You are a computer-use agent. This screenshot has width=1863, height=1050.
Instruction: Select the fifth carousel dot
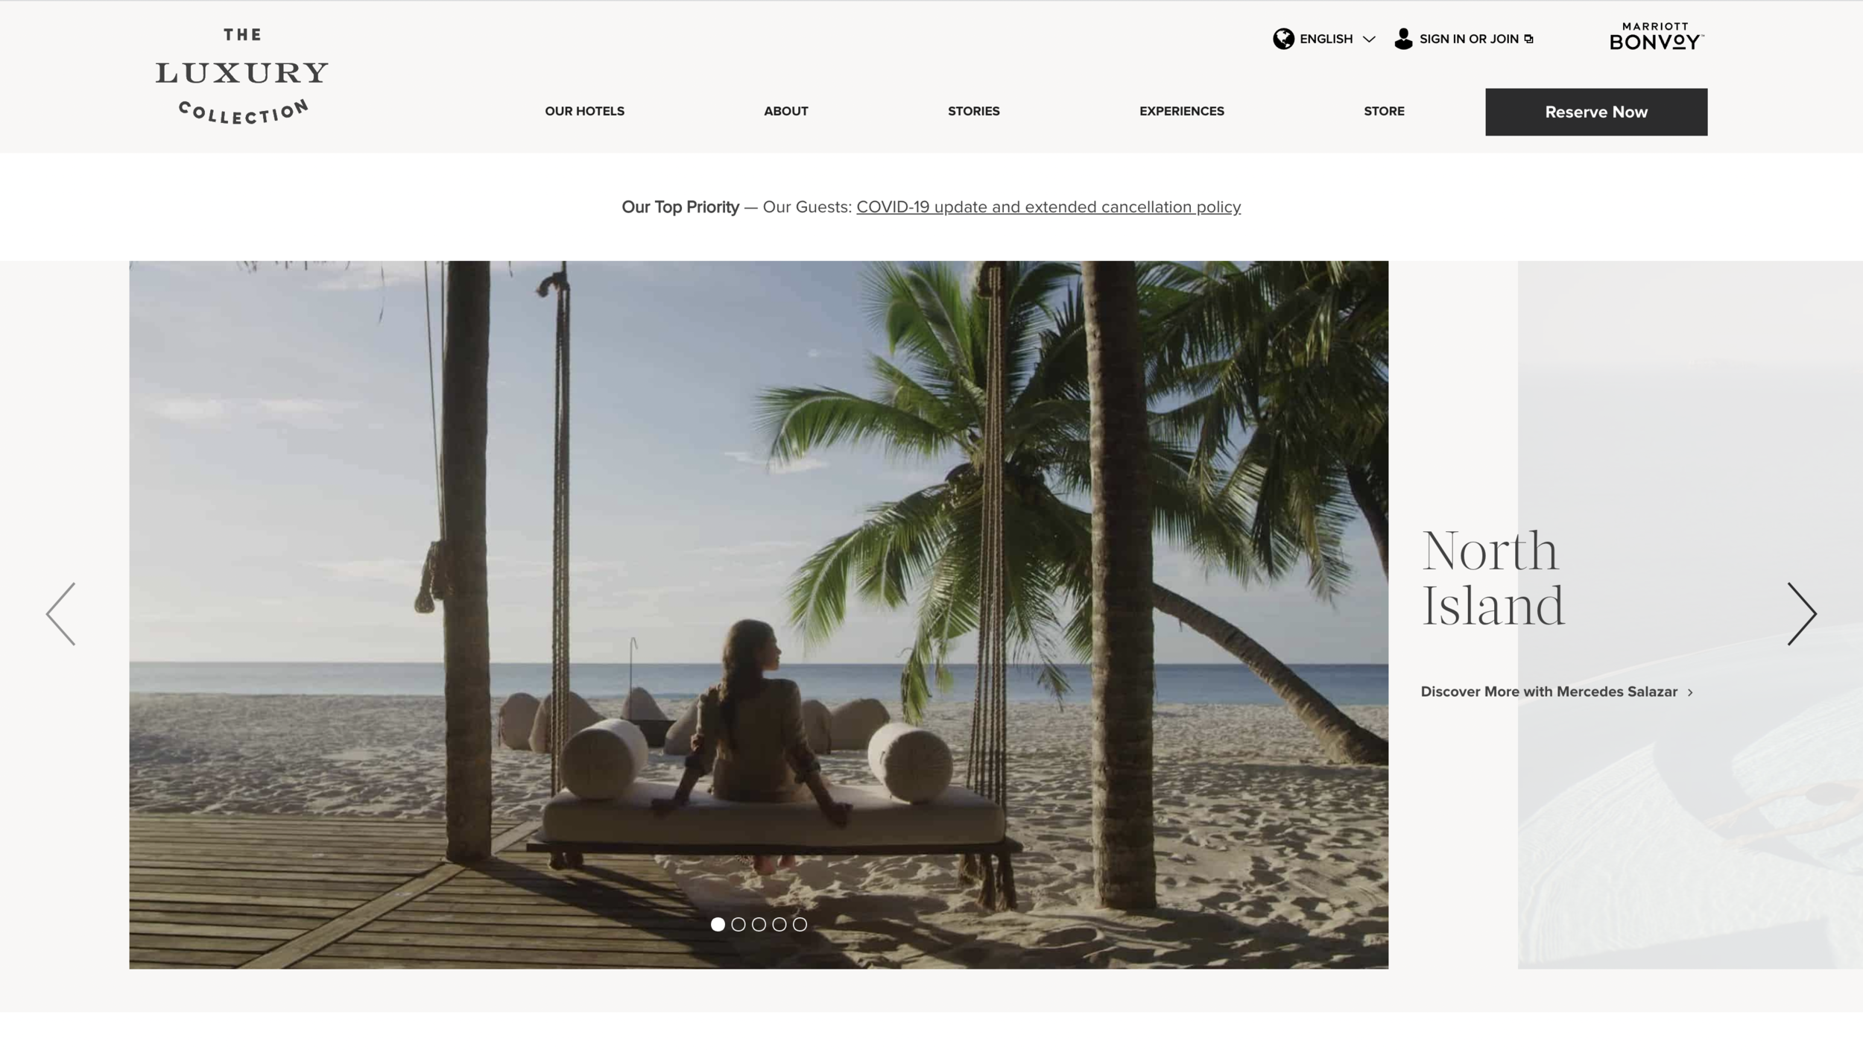coord(800,924)
